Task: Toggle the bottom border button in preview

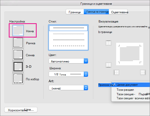Action: click(x=108, y=65)
